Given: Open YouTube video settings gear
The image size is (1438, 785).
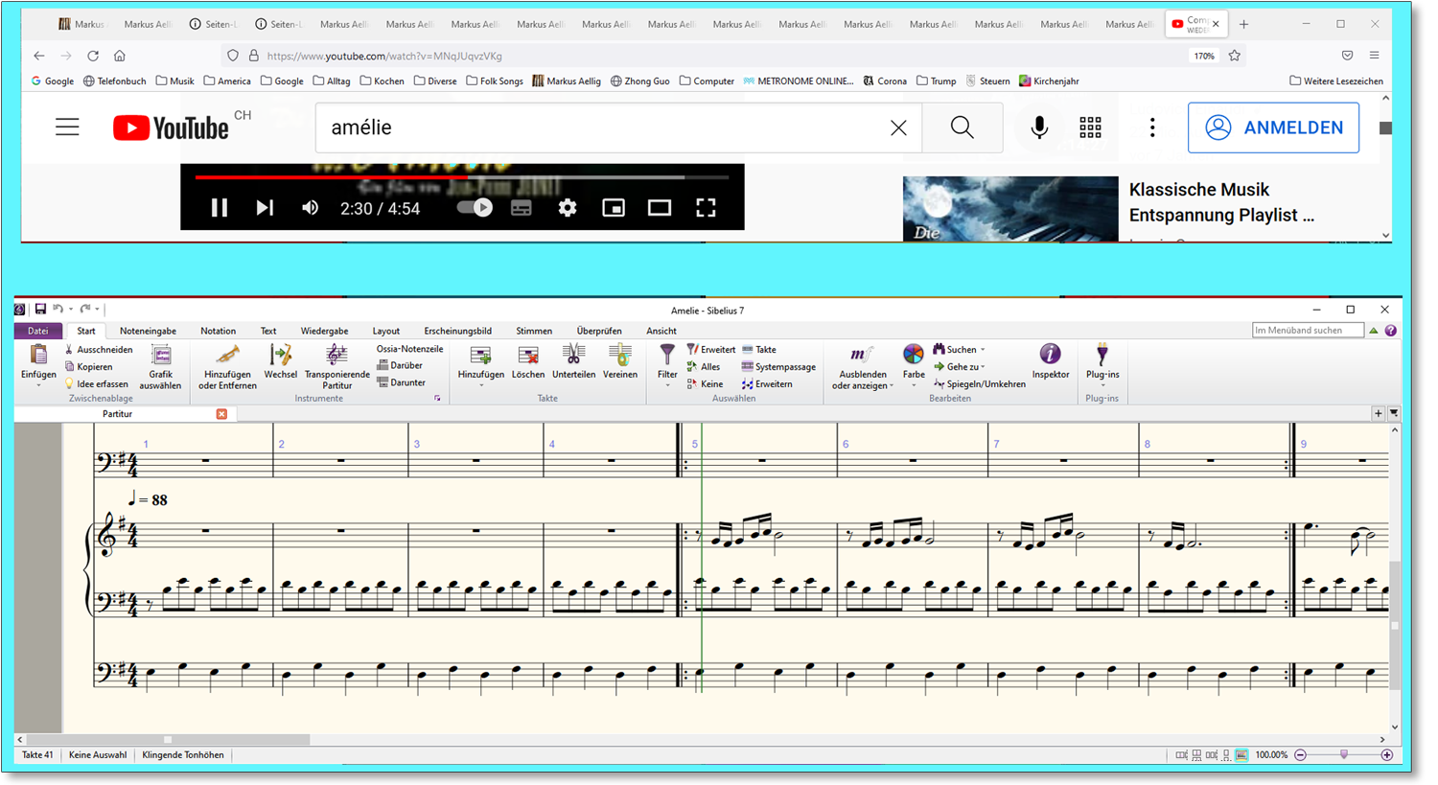Looking at the screenshot, I should coord(568,208).
